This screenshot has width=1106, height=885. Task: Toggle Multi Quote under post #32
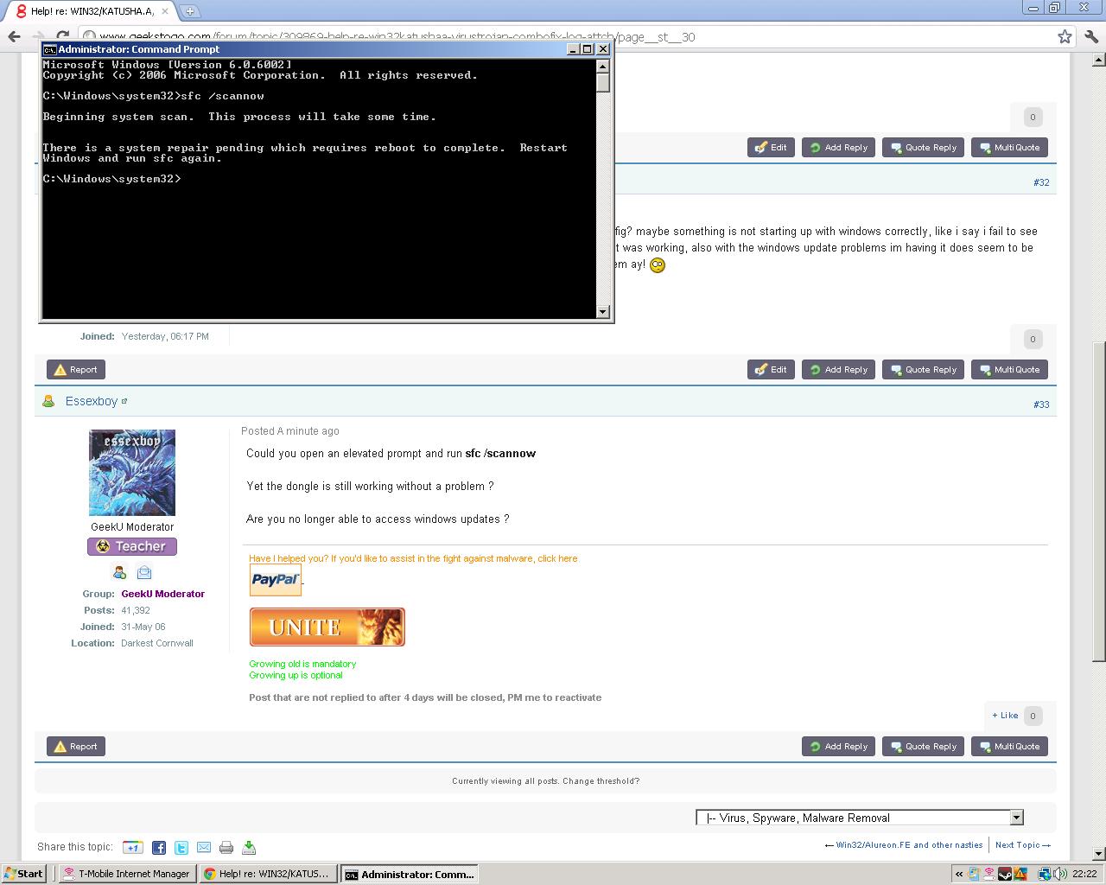1009,370
